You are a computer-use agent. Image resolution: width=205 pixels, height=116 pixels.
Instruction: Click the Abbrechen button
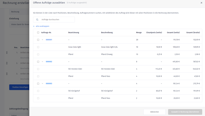click(x=155, y=112)
